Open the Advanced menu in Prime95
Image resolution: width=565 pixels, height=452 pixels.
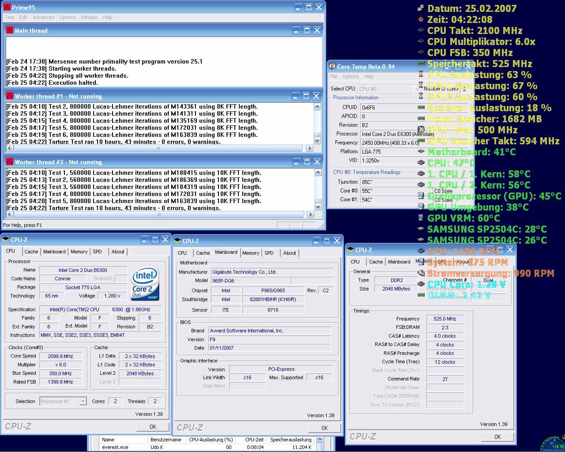(43, 17)
